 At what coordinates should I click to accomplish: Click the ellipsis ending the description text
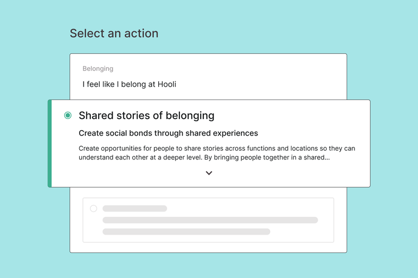click(327, 157)
